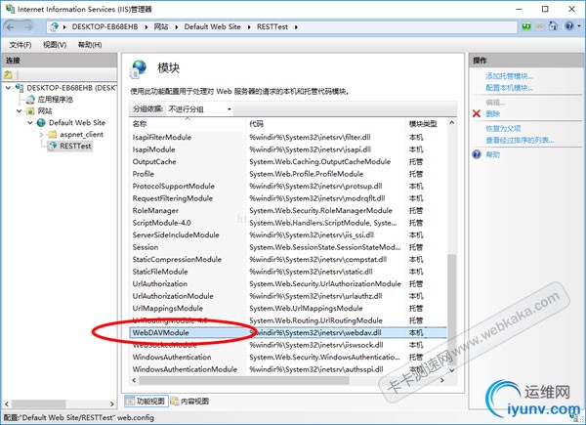Collapse the Default Web Site node

(30, 122)
